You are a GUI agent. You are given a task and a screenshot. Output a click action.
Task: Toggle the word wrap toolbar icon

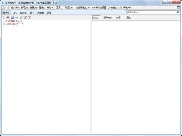tap(29, 18)
